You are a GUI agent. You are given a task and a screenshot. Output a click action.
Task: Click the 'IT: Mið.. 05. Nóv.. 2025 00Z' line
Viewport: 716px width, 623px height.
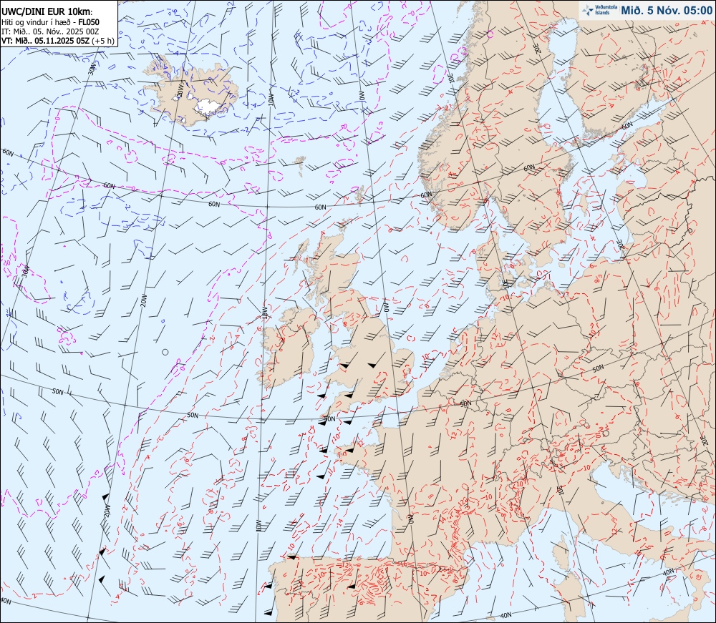coord(50,31)
